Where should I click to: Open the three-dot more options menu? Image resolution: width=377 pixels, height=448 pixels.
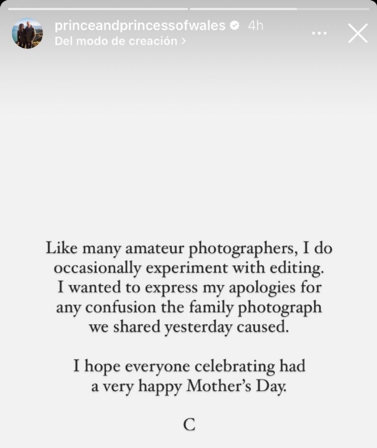(319, 33)
